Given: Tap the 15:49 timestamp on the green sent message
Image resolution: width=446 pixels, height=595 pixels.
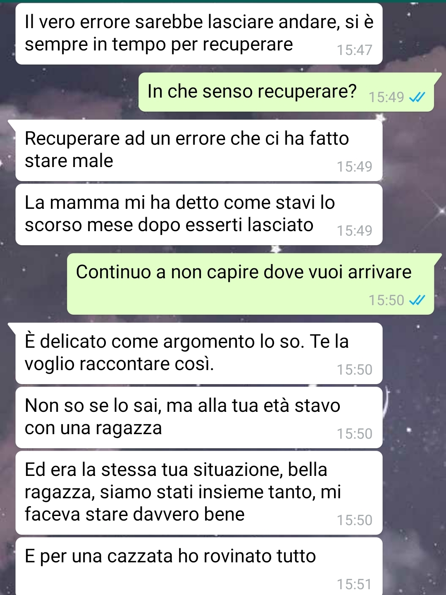Looking at the screenshot, I should (x=386, y=97).
